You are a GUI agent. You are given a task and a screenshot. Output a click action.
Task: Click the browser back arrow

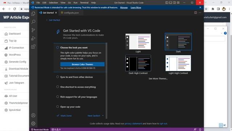point(4,9)
